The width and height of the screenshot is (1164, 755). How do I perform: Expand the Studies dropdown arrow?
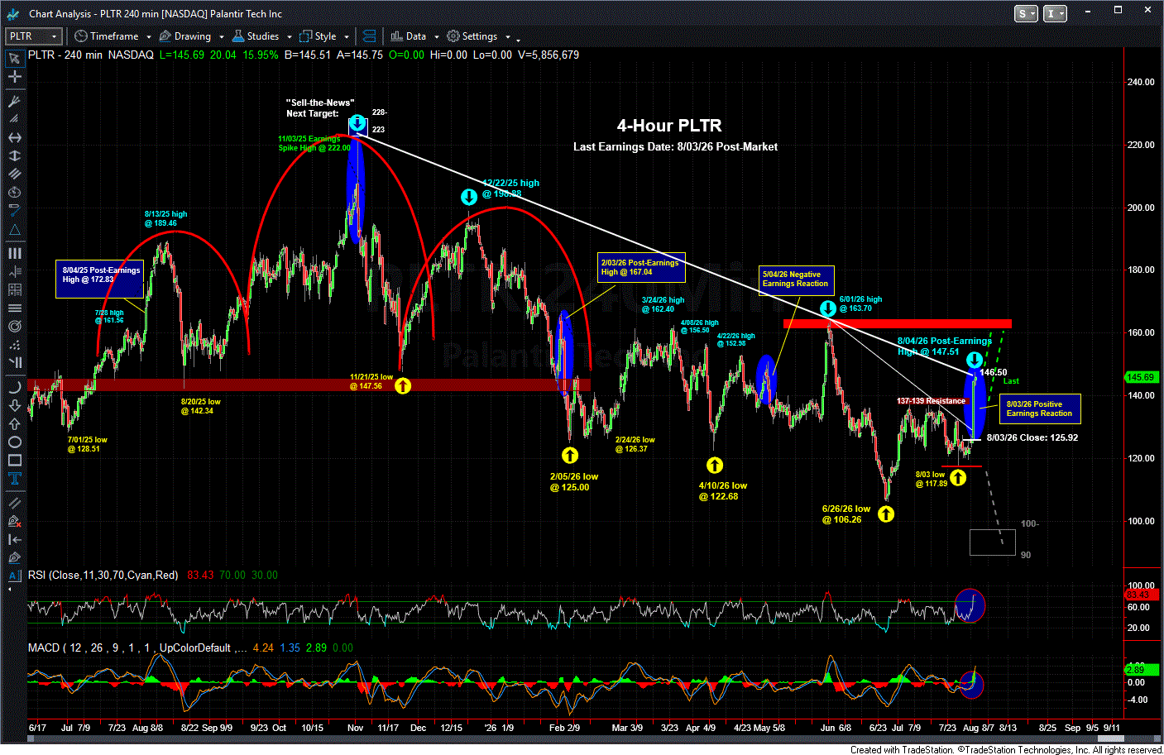[290, 37]
